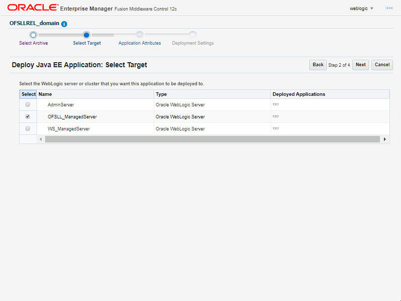Click the Enterprise Manager title text
The height and width of the screenshot is (301, 401).
86,9
